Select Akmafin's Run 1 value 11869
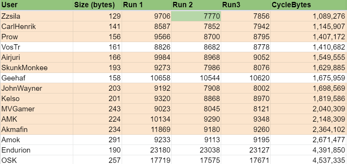Viewport: 347px width, 164px height. 146,130
